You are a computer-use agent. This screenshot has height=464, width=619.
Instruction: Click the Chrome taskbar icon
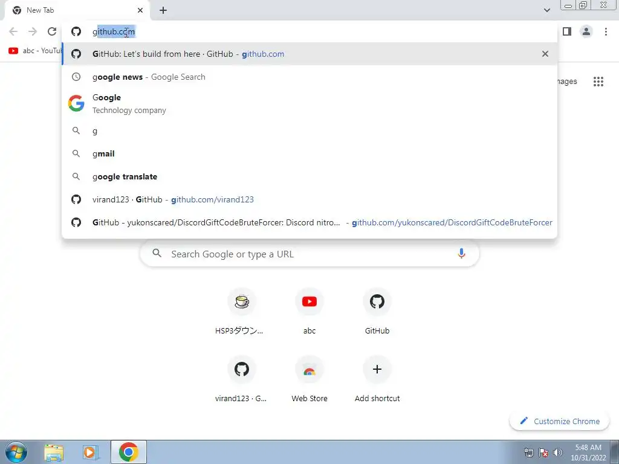point(129,452)
